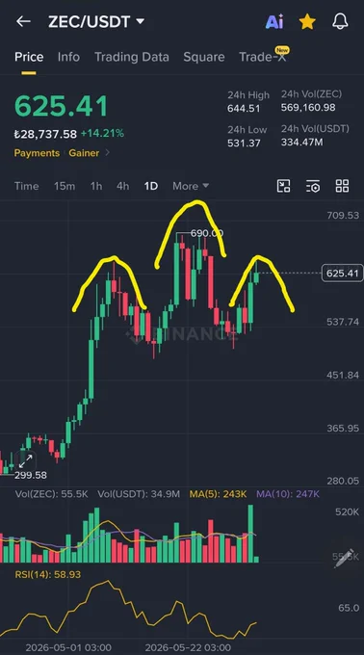
Task: Open the ZEC/USDT pair selector dropdown
Action: [96, 22]
